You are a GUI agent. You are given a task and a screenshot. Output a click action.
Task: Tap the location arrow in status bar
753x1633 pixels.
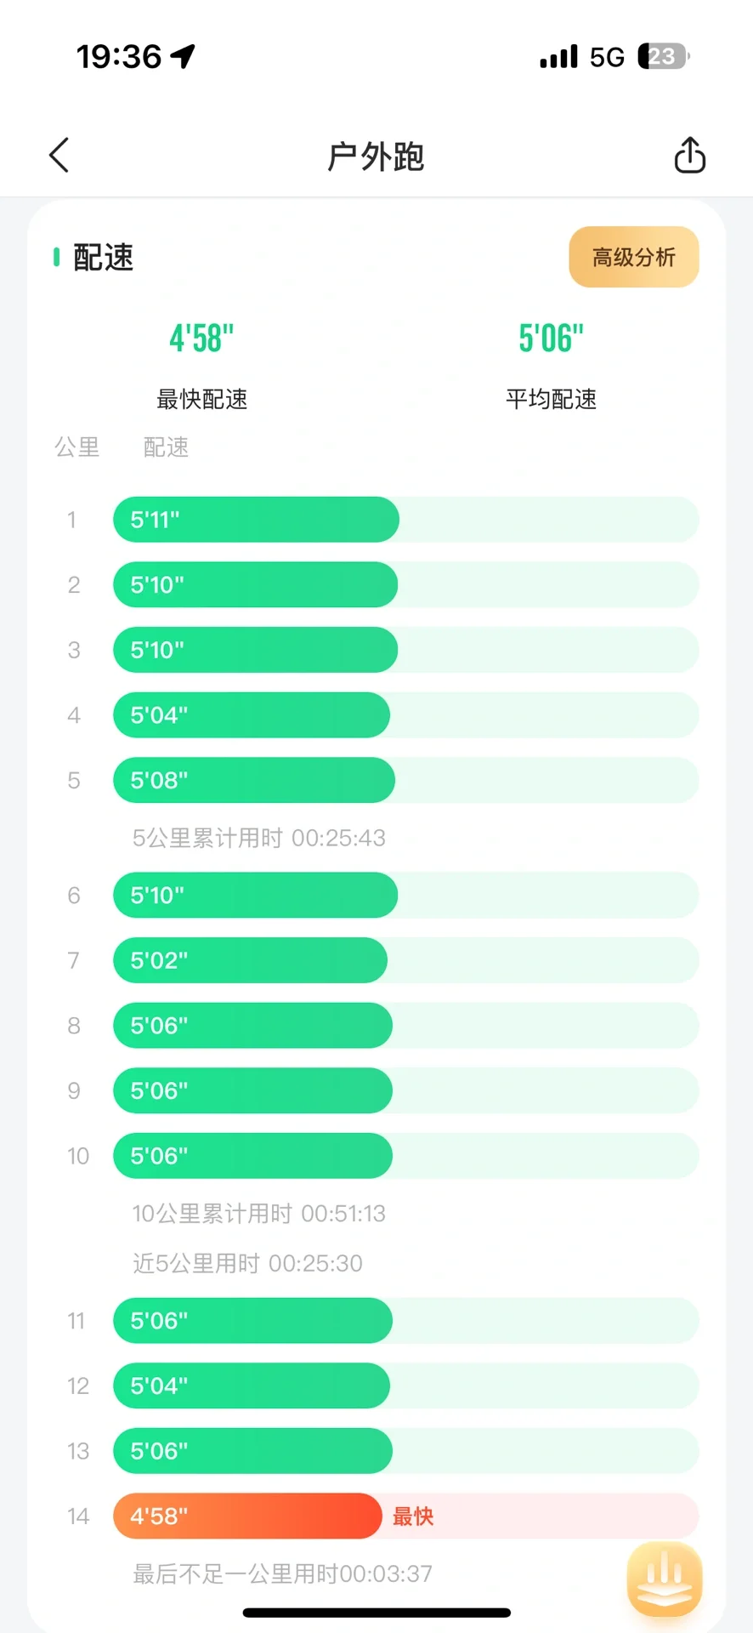[183, 56]
